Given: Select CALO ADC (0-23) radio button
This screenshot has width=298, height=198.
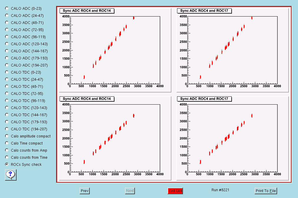Looking at the screenshot, I should pos(7,8).
